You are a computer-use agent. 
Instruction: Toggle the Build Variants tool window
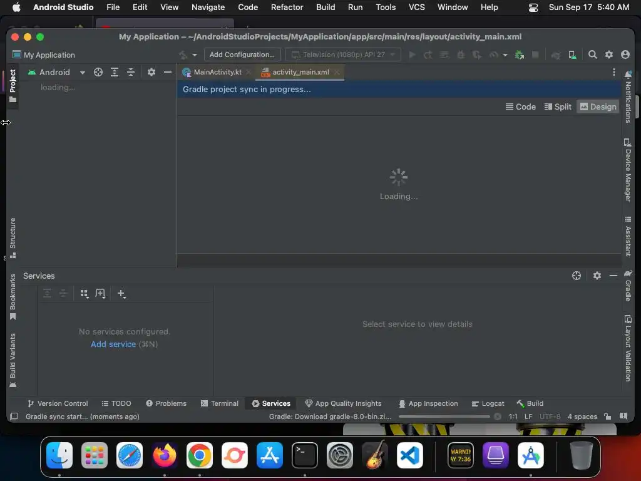click(13, 360)
